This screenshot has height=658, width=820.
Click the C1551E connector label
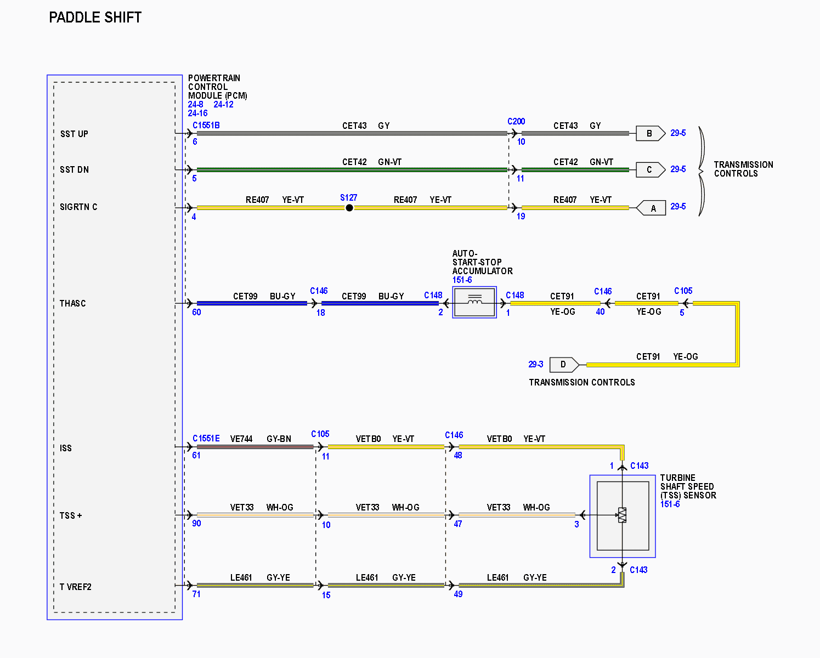pyautogui.click(x=206, y=438)
